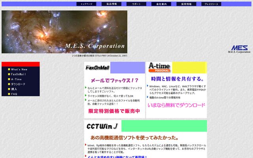Click the メールに添付された bullet text

click(x=113, y=102)
